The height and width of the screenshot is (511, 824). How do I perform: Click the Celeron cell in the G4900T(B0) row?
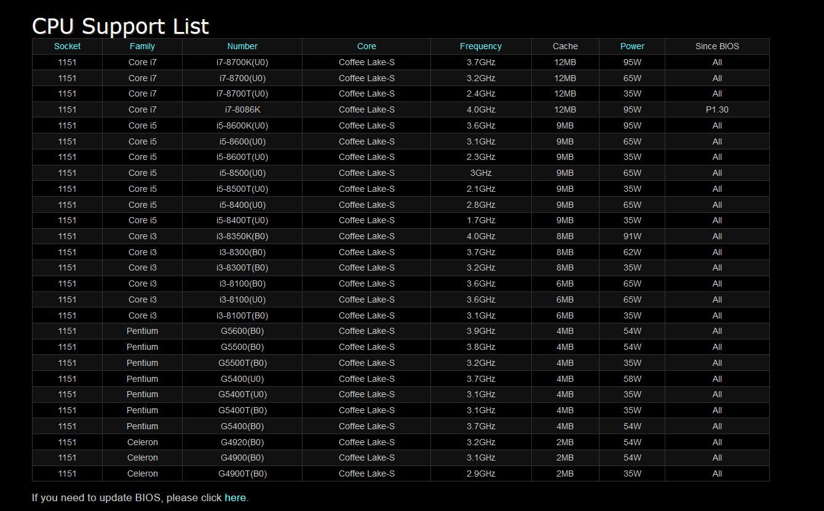(x=142, y=473)
